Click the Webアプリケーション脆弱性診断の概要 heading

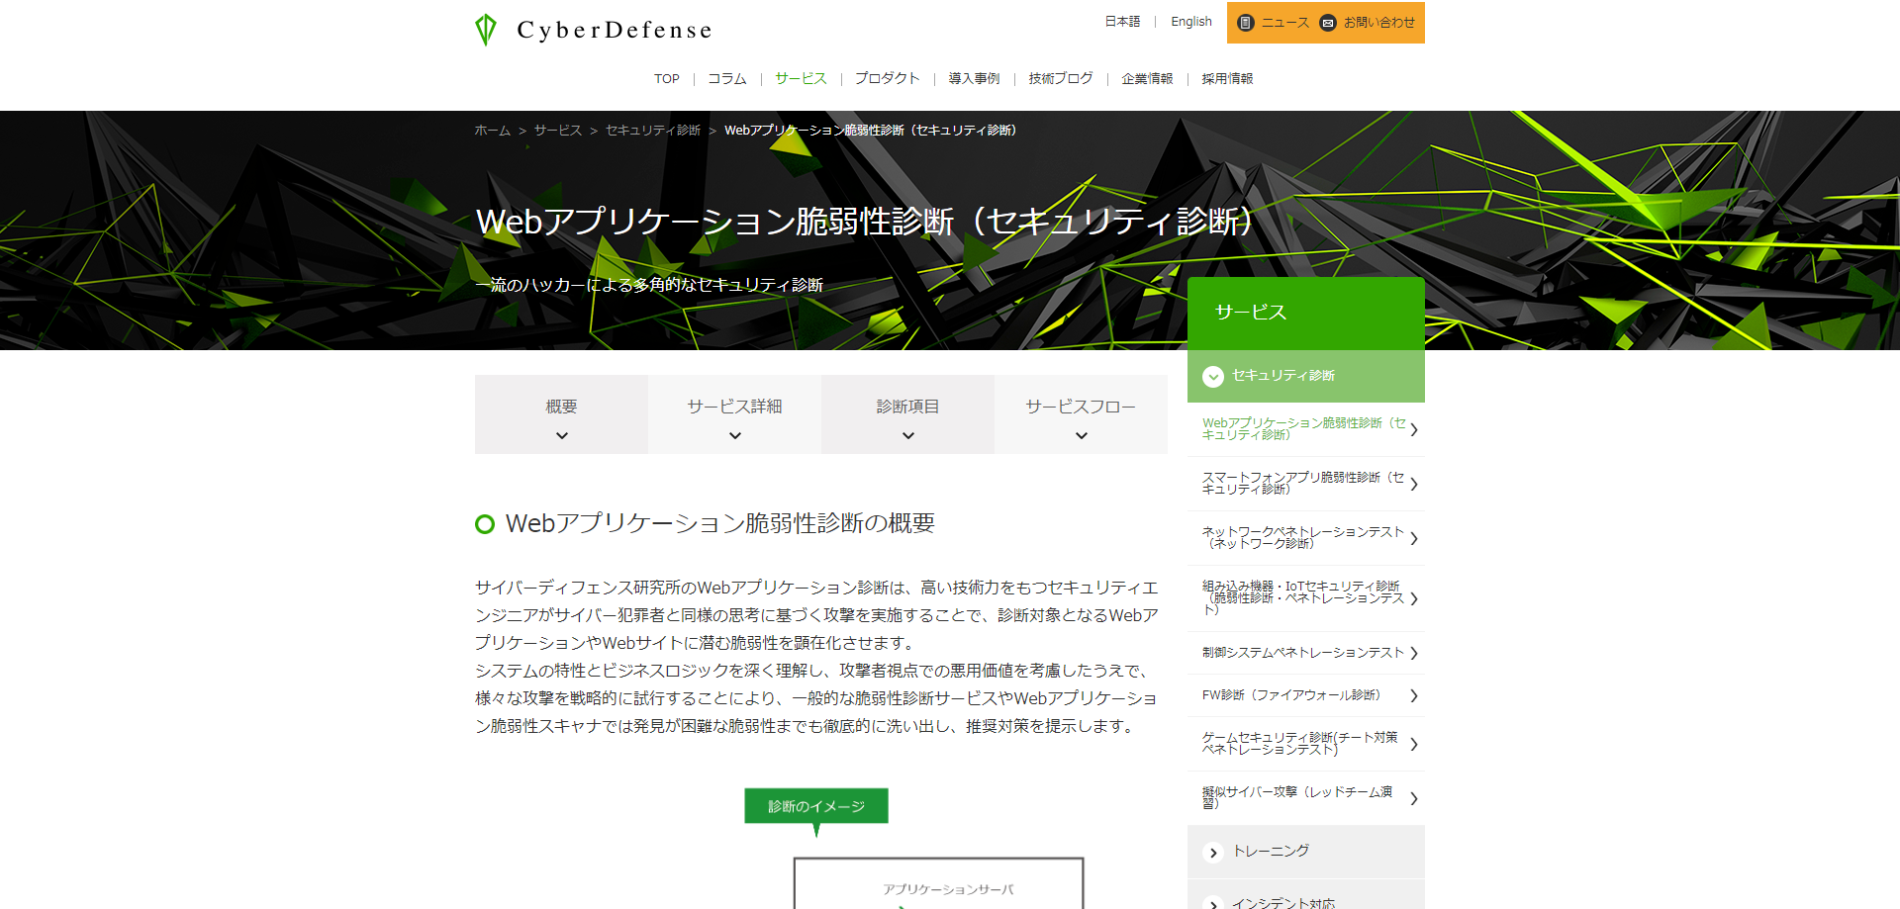[720, 523]
